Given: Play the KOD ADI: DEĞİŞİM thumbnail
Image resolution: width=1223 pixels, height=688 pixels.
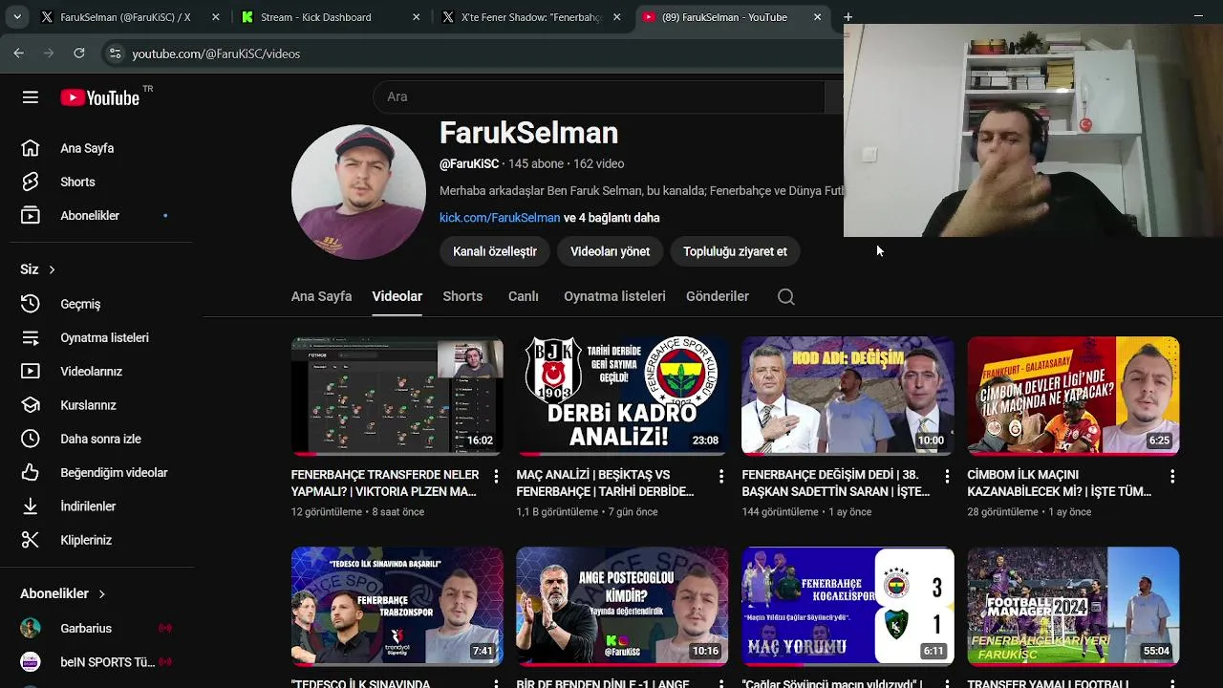Looking at the screenshot, I should coord(848,396).
